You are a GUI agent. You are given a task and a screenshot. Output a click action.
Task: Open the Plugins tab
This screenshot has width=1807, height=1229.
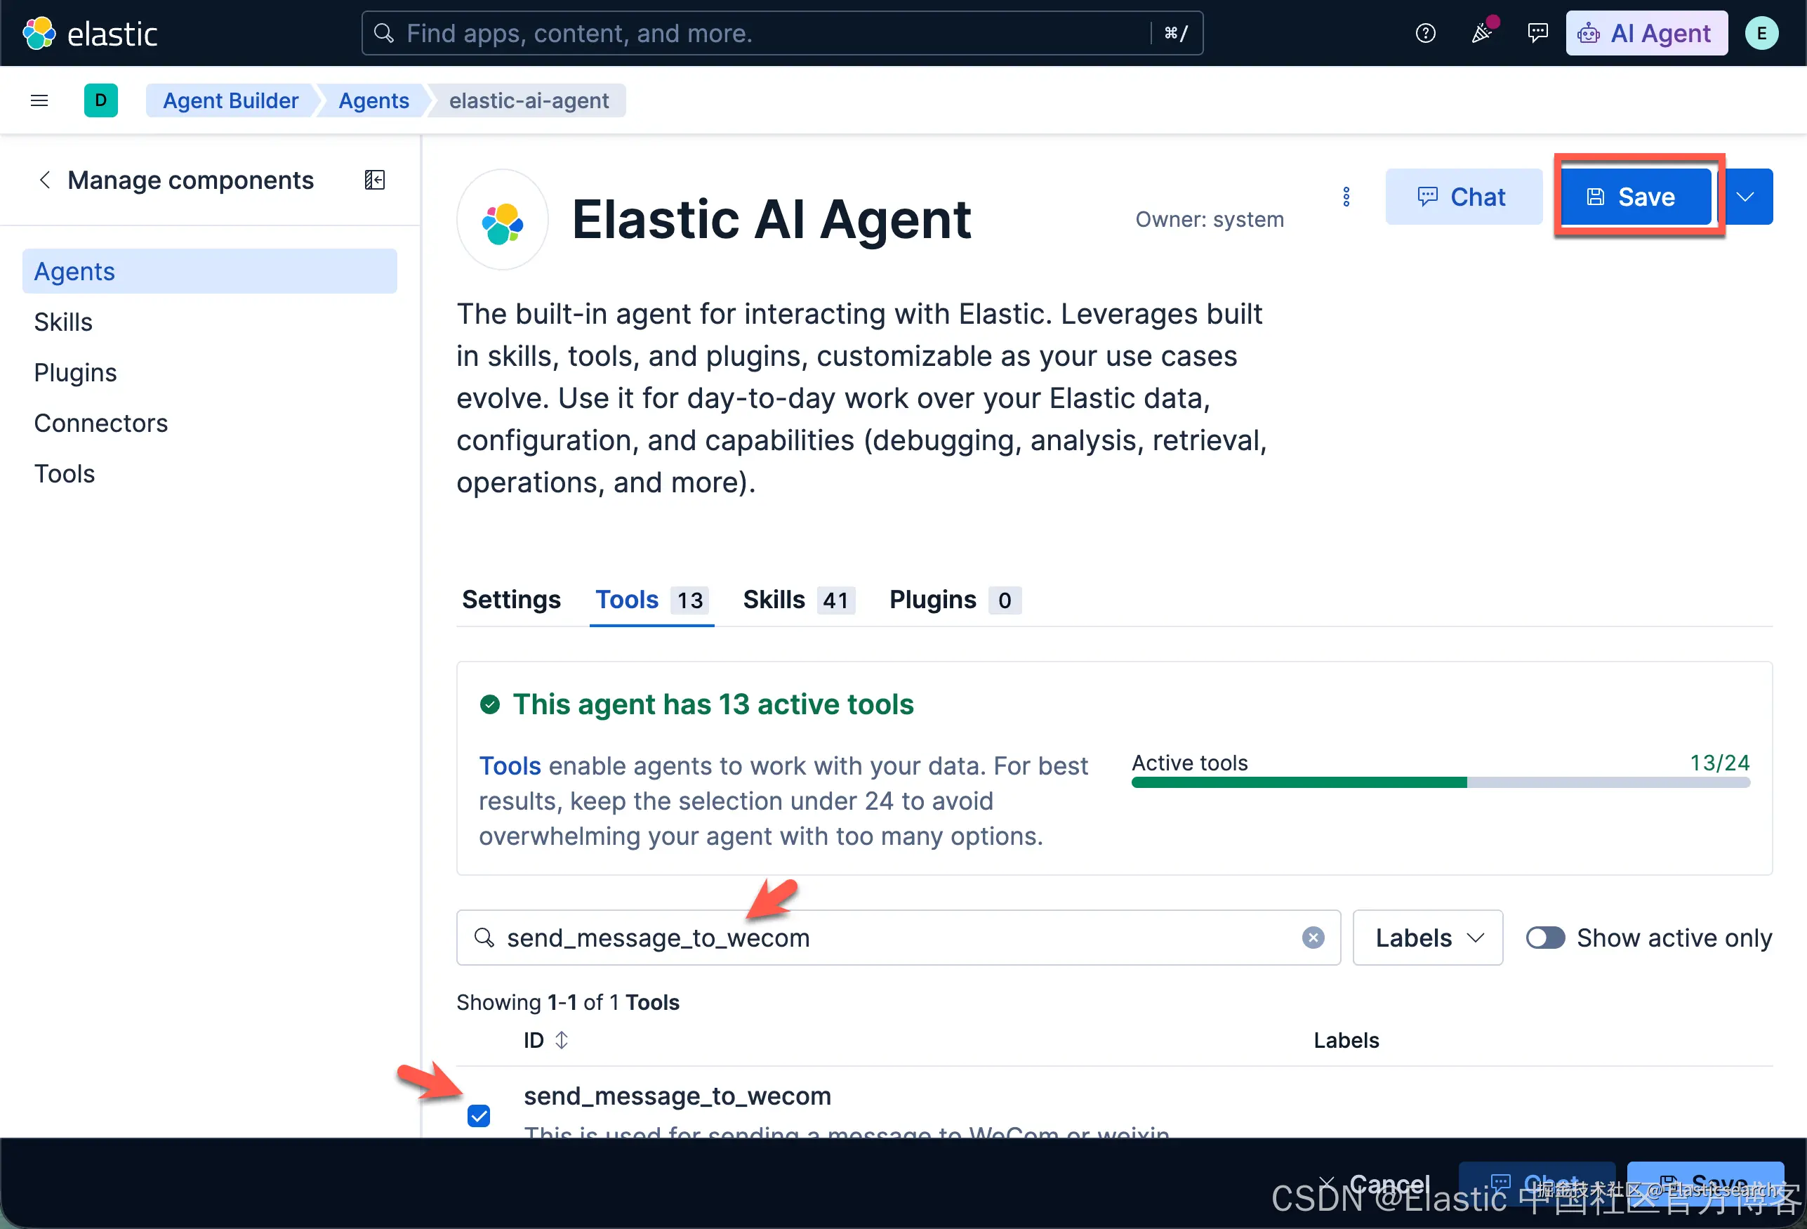[955, 600]
